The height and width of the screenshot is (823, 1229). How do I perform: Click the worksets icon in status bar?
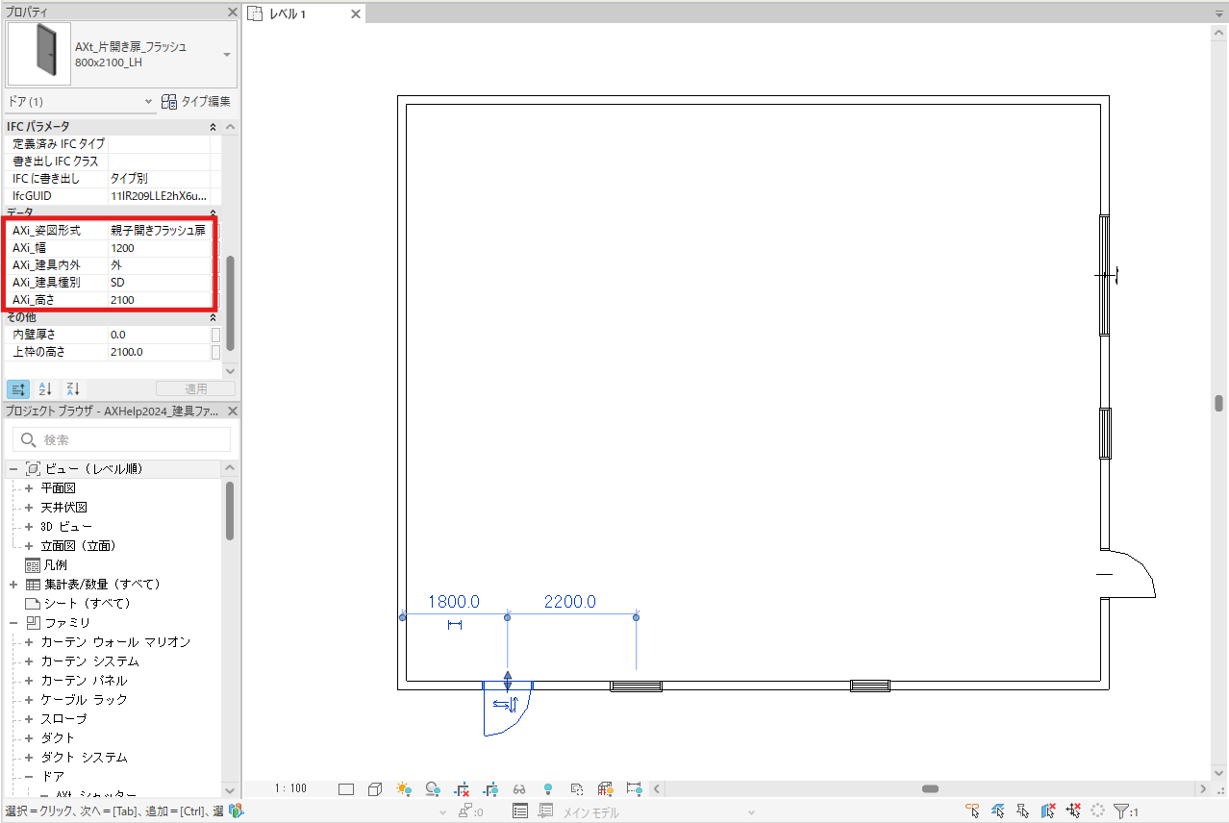pyautogui.click(x=237, y=811)
